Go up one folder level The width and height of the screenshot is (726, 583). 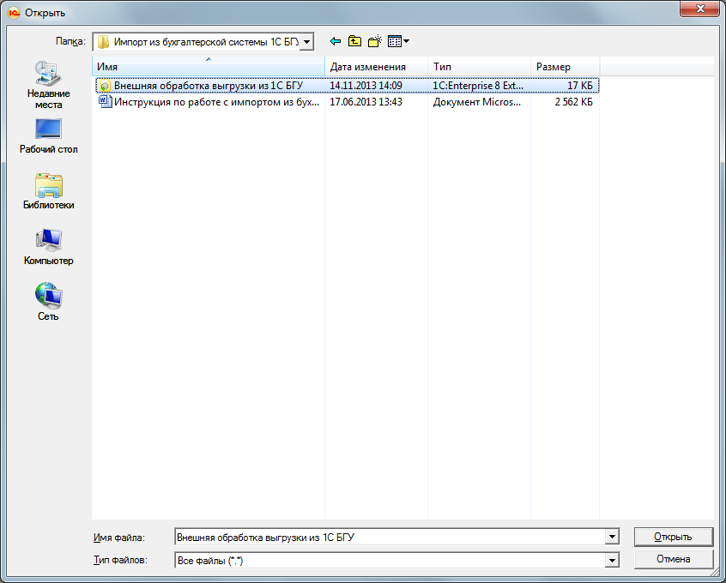click(x=354, y=41)
